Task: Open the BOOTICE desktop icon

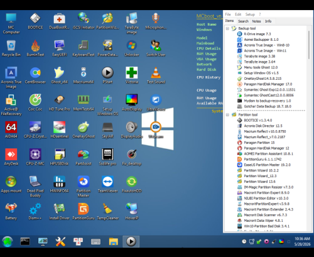Action: coord(35,21)
